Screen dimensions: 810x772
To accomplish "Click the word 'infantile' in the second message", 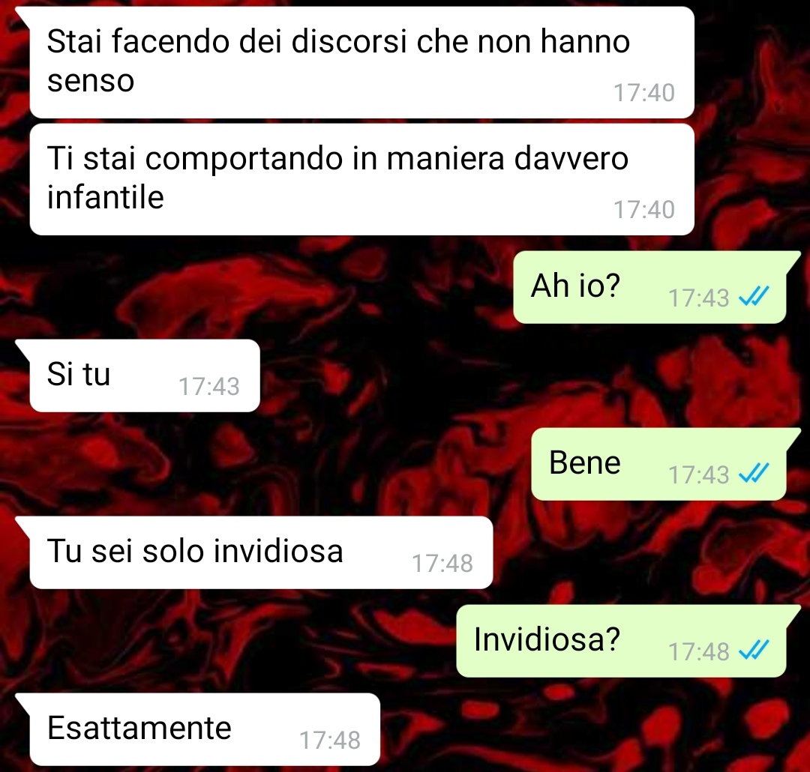I will click(x=106, y=196).
